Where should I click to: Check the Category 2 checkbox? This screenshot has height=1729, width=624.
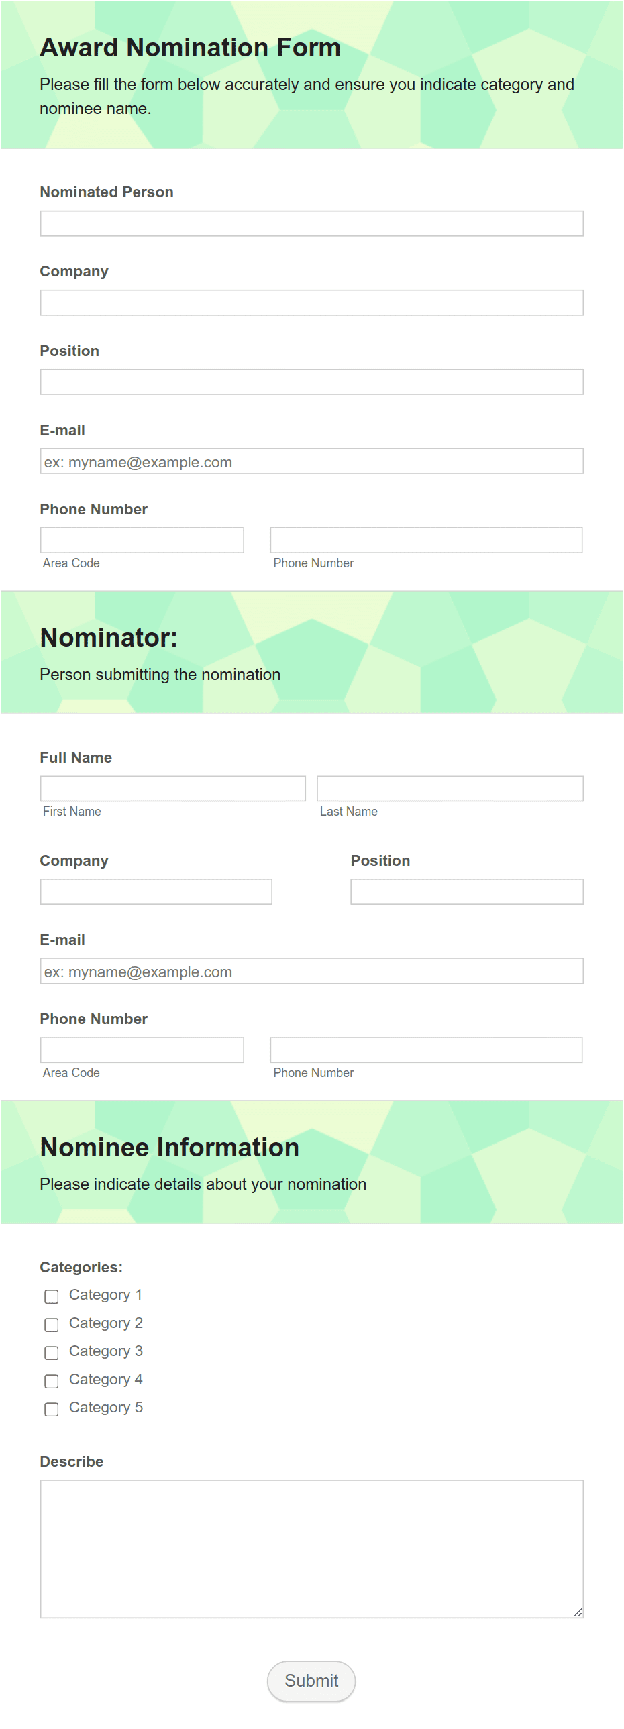coord(52,1325)
